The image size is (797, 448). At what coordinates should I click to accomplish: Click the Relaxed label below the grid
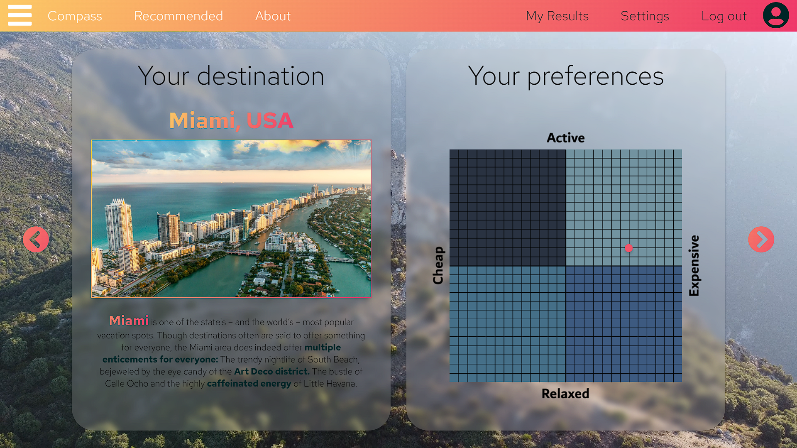tap(565, 394)
